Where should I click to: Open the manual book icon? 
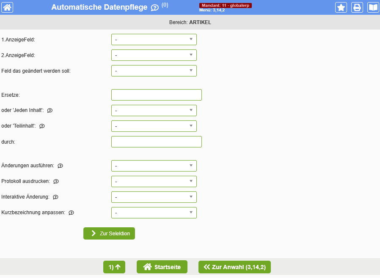coord(373,7)
